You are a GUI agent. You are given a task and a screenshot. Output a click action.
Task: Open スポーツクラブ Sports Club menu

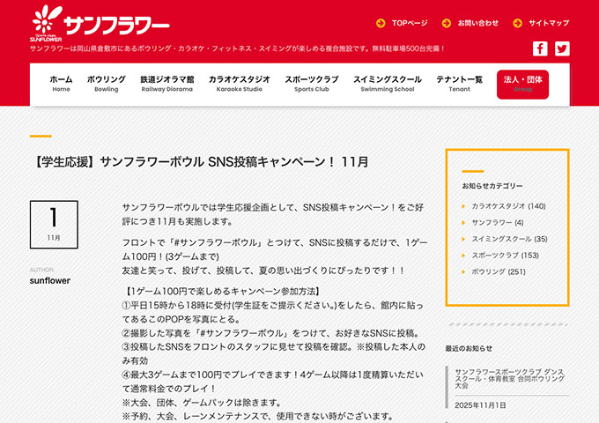[x=311, y=84]
